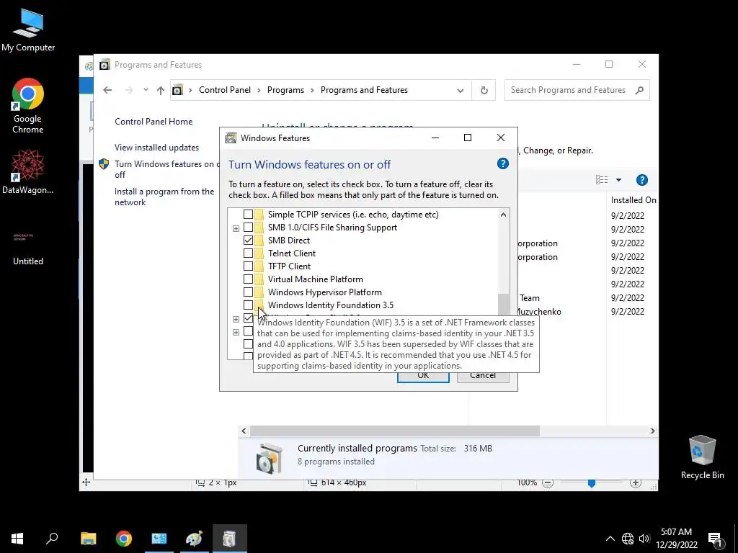Open the notification center icon

pyautogui.click(x=715, y=539)
